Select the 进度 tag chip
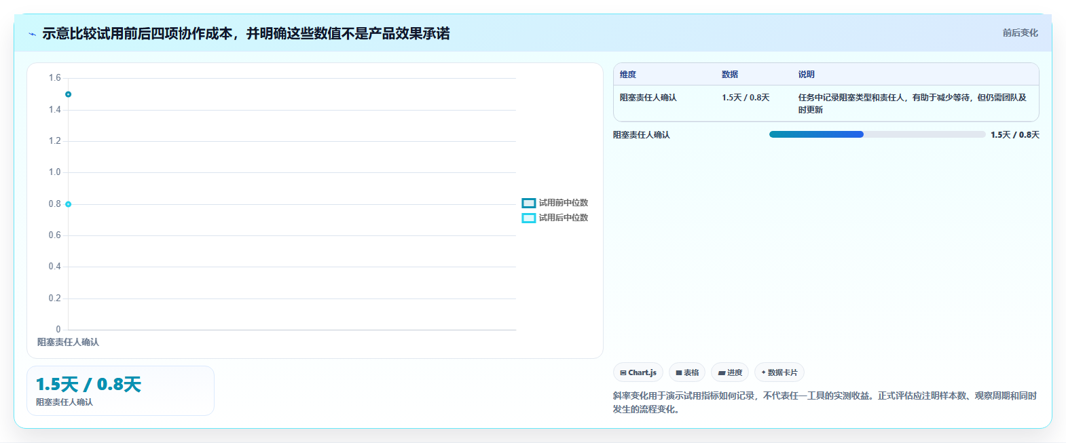 point(730,372)
